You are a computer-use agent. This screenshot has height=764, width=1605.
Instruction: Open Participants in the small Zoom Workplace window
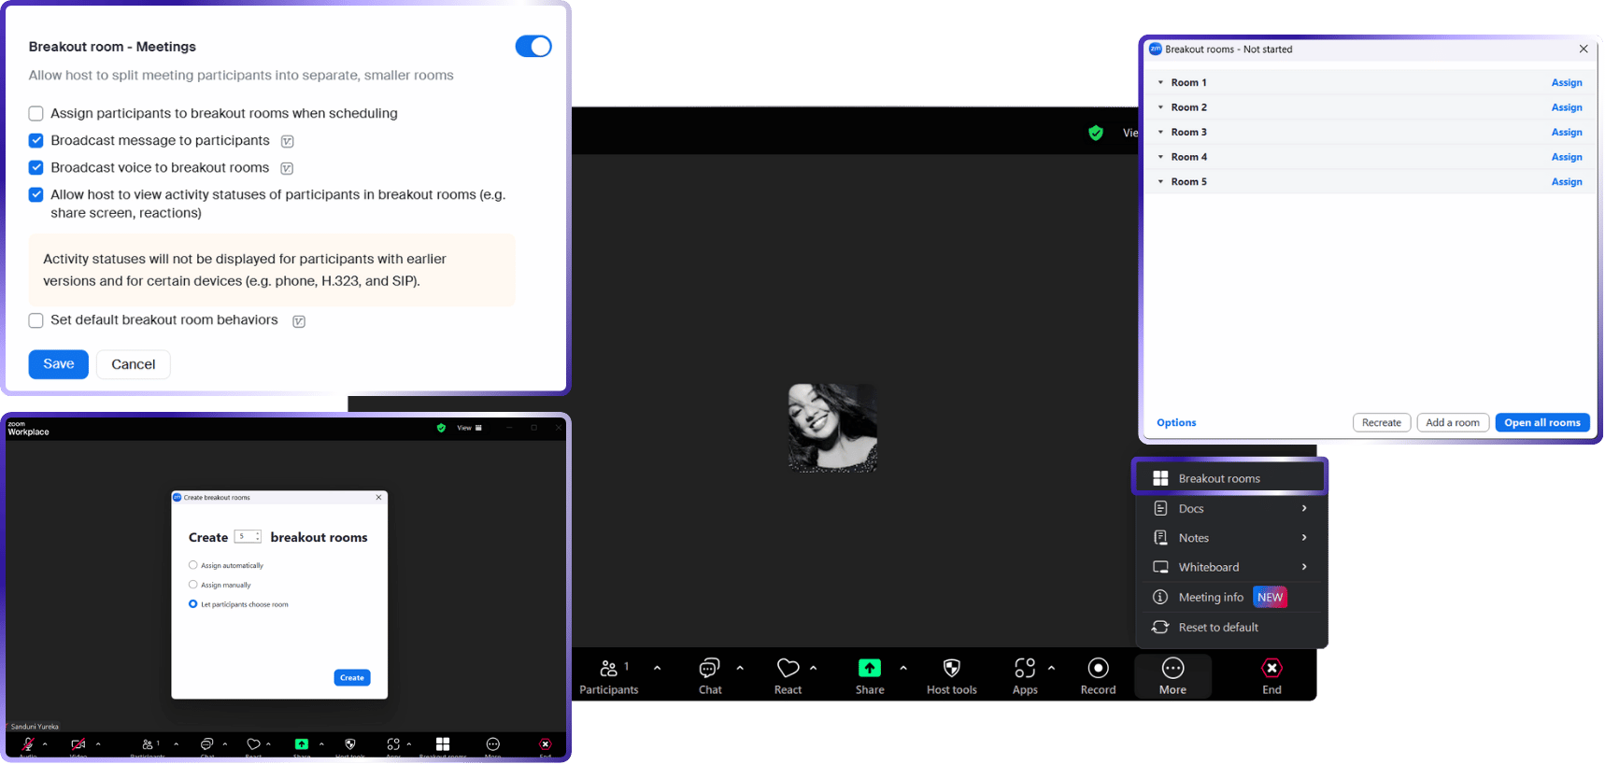point(148,744)
